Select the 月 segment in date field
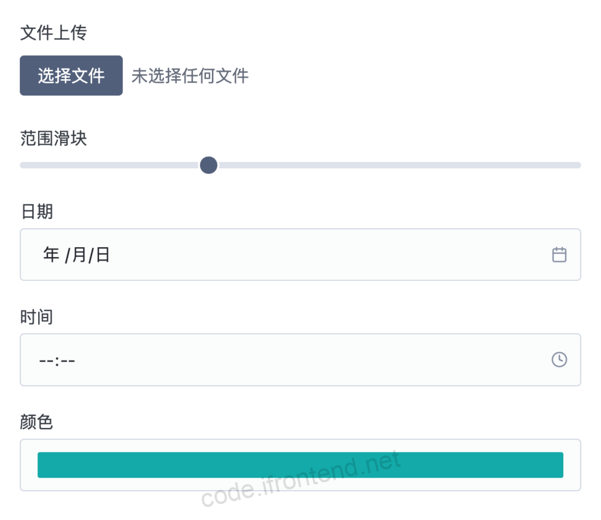Viewport: 601px width, 520px height. coord(79,255)
